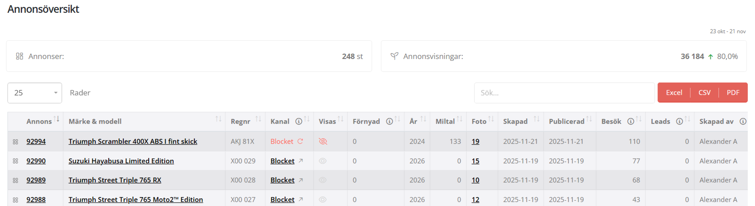Export the table via CSV
The image size is (755, 206).
[x=704, y=93]
